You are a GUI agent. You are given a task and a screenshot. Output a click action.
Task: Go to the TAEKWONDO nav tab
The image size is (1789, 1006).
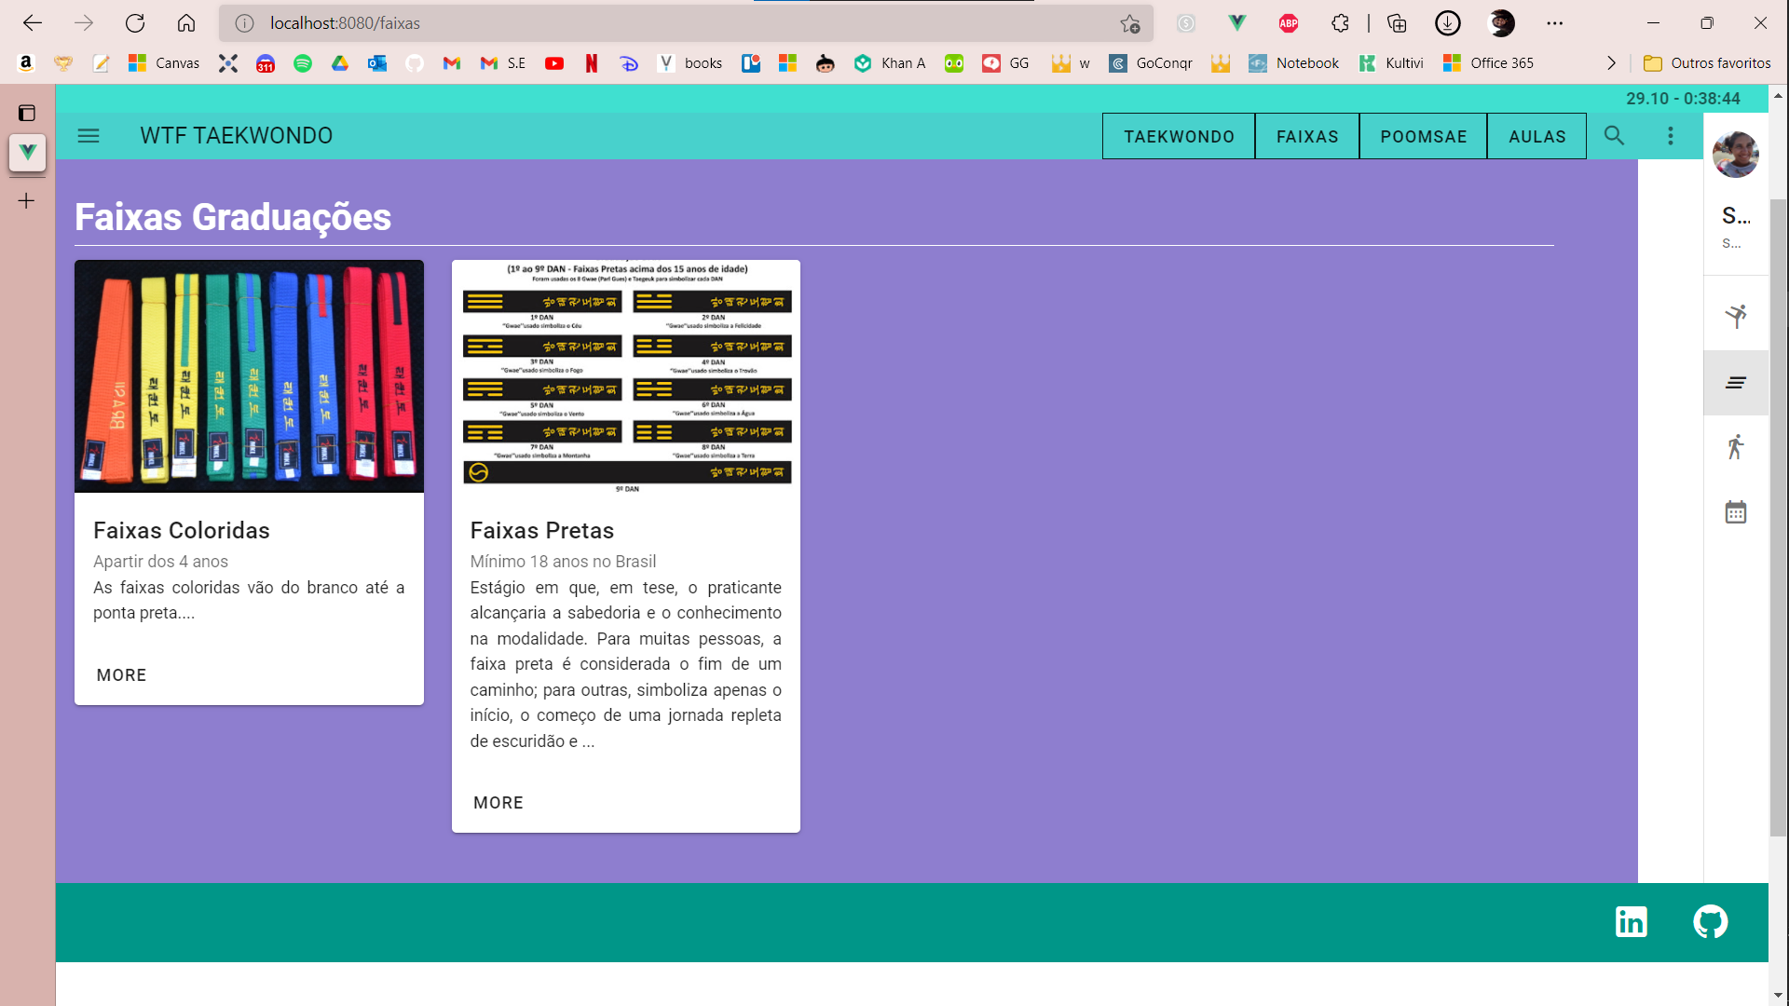(x=1179, y=137)
